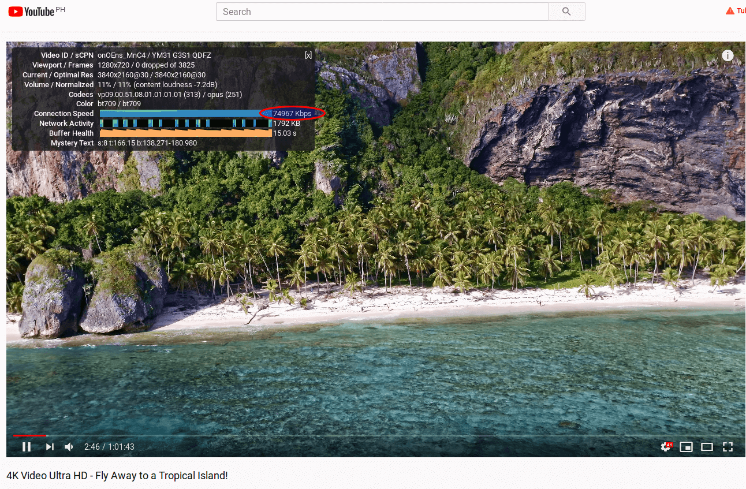Open the 4K settings gear menu
The width and height of the screenshot is (746, 489).
666,446
